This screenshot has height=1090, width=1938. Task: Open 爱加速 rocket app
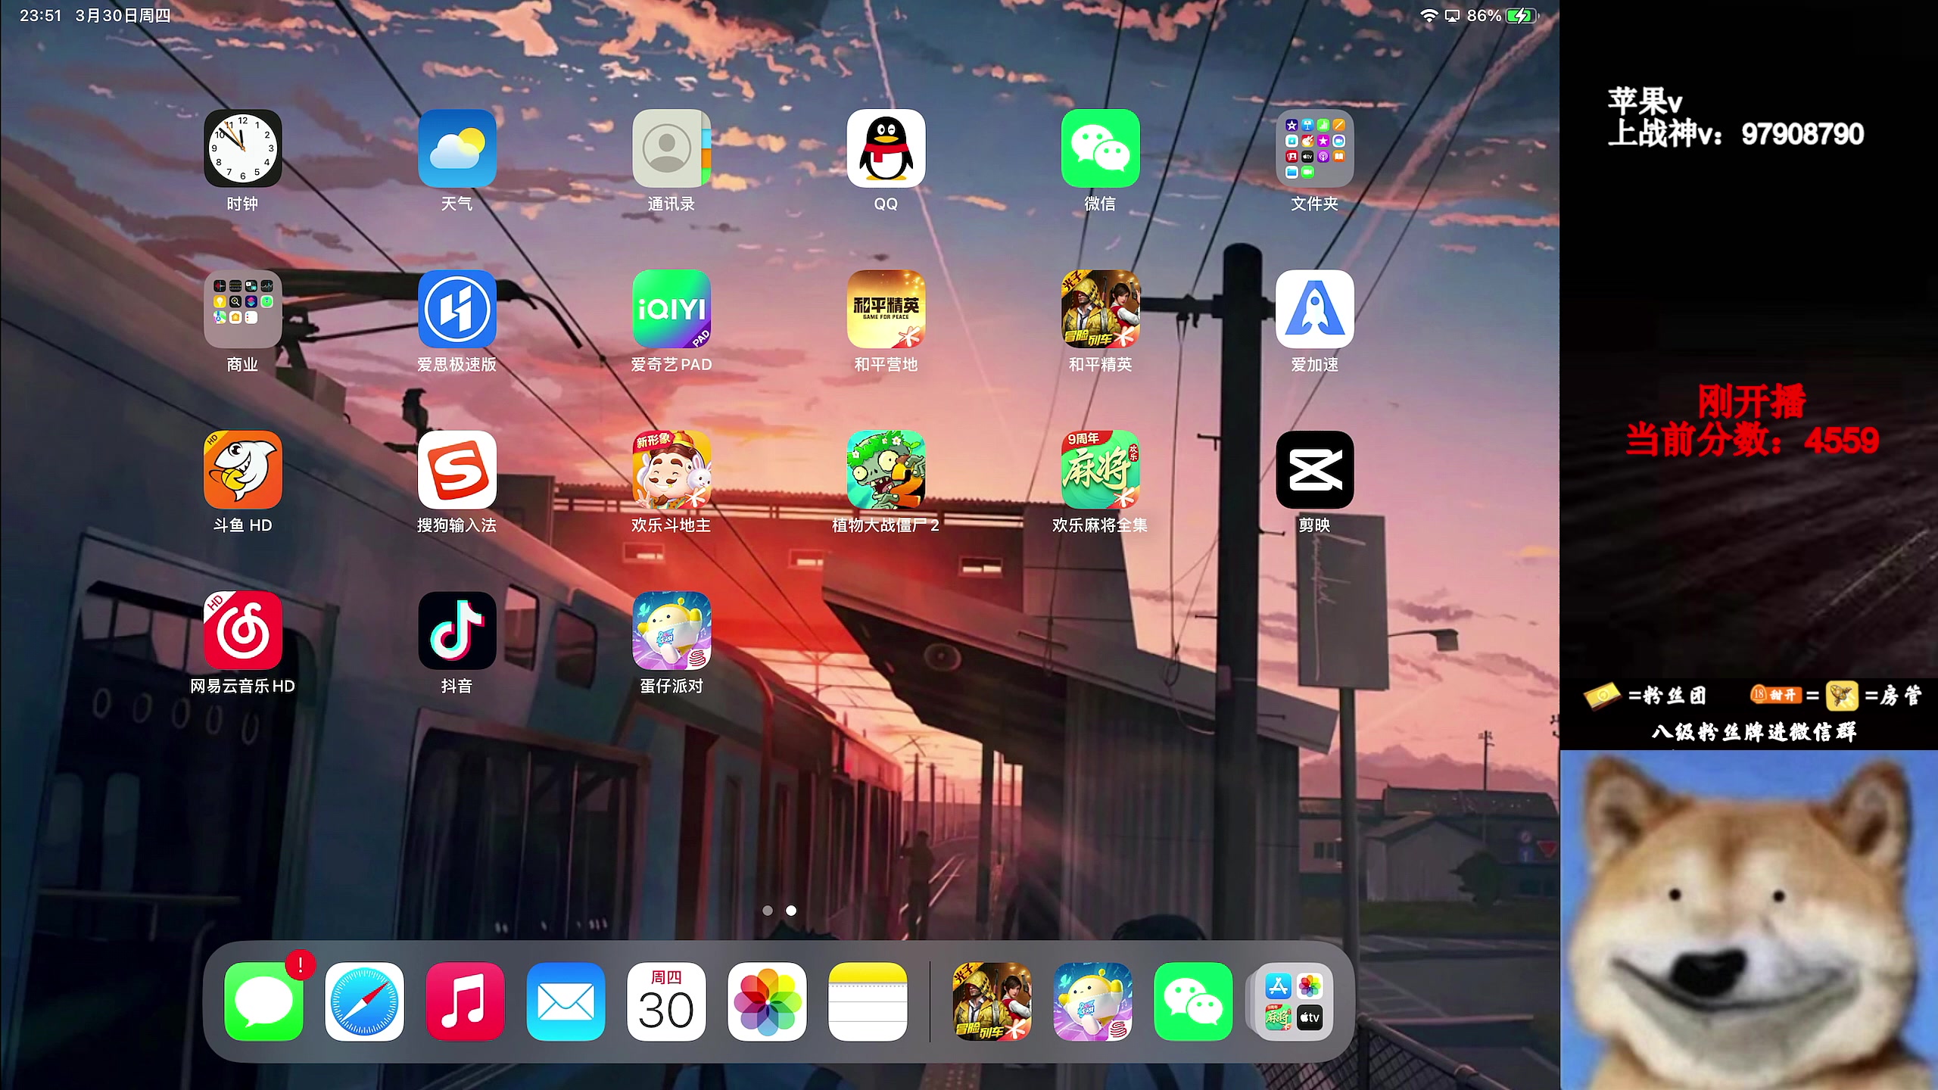click(x=1315, y=309)
